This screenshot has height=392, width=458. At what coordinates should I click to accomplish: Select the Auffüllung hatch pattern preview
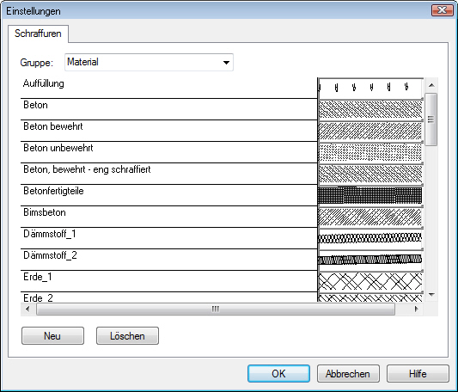pyautogui.click(x=370, y=88)
